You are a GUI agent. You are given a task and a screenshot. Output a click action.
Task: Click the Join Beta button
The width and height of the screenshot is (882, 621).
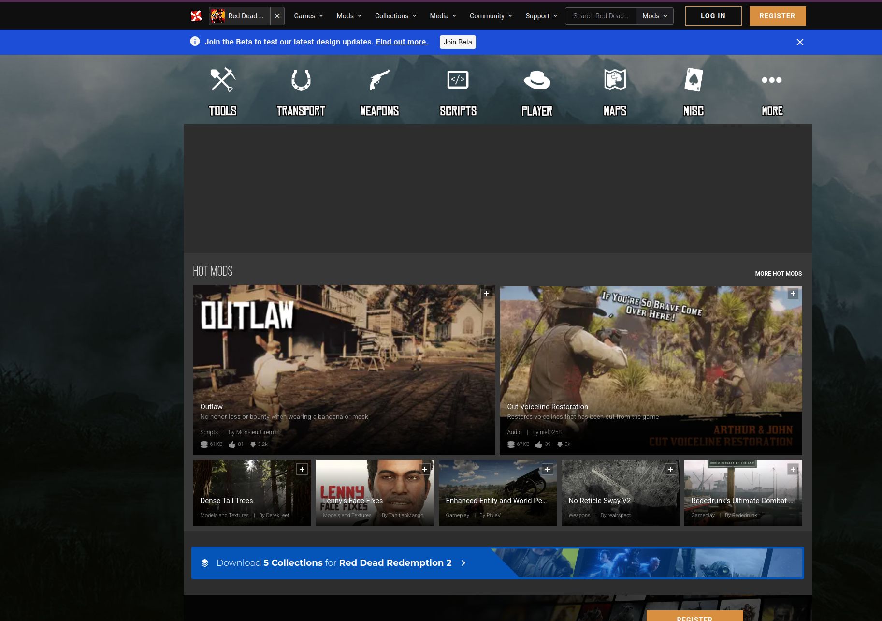tap(458, 42)
